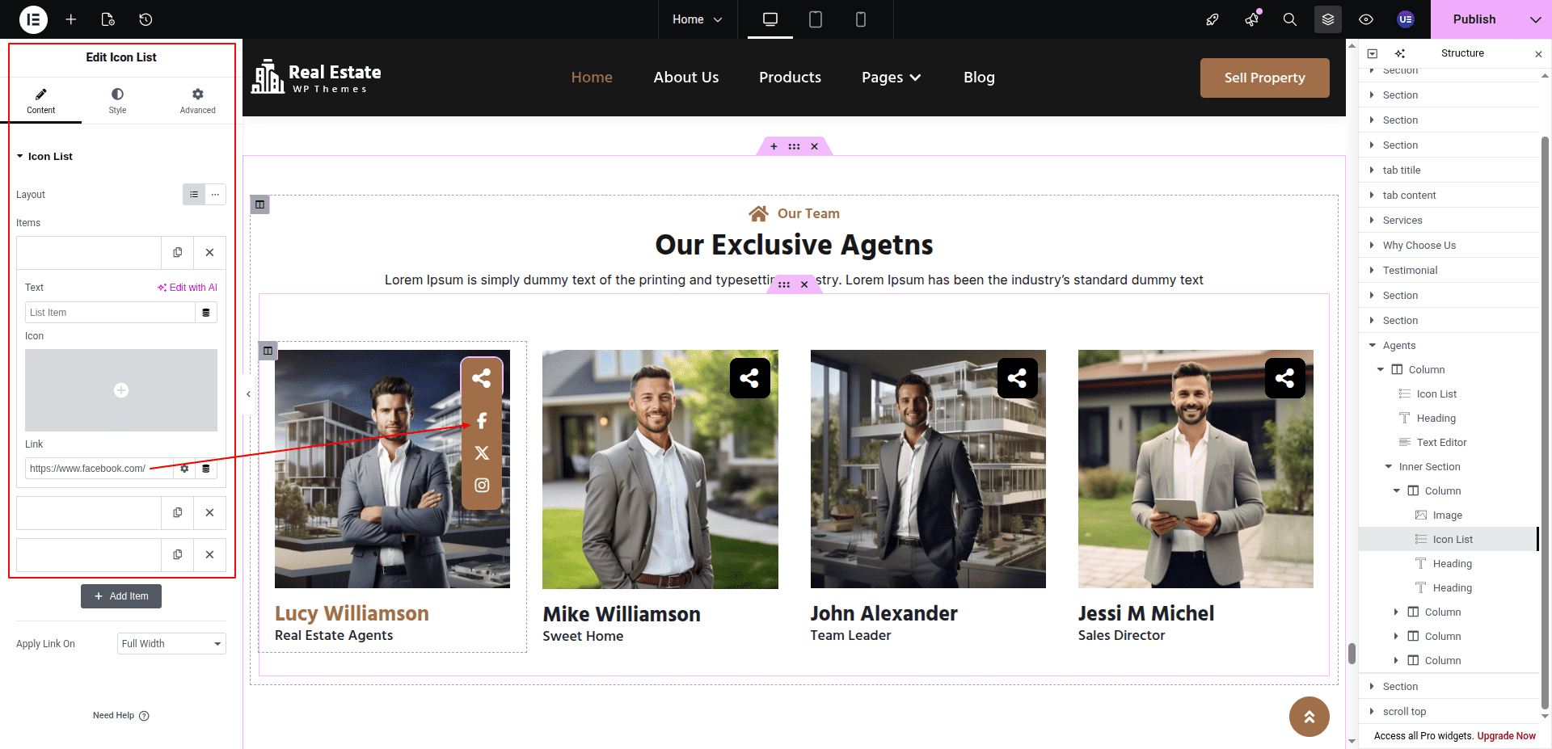
Task: Collapse the Agents section in Structure
Action: [1372, 346]
